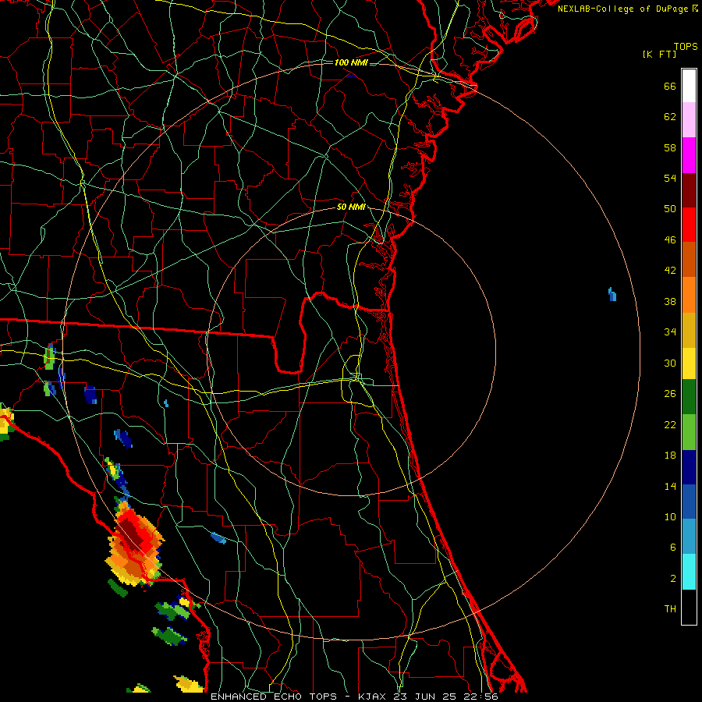Select the 66 value on the legend
This screenshot has height=702, width=702.
[670, 86]
